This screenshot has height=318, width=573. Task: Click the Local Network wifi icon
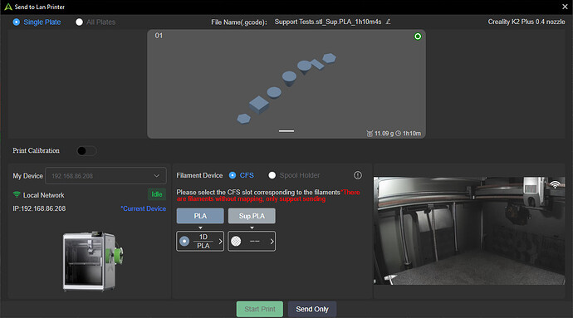[x=17, y=194]
